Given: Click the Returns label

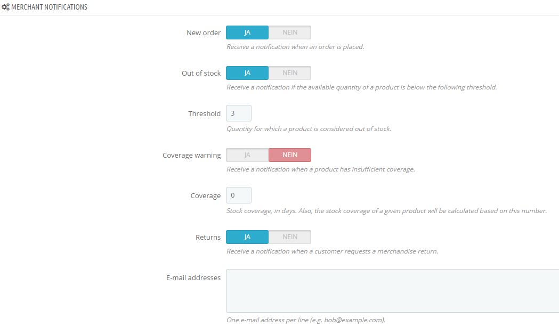Looking at the screenshot, I should tap(208, 238).
